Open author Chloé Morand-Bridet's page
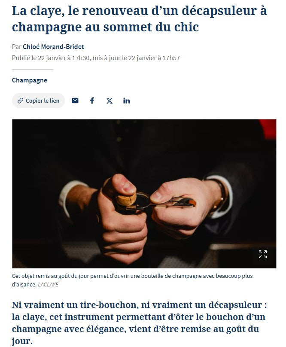The width and height of the screenshot is (286, 347). [x=53, y=47]
